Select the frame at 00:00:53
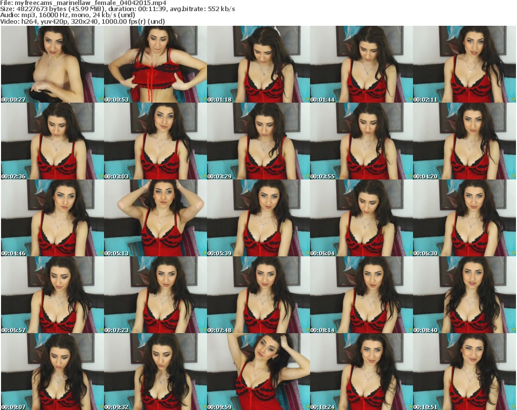The height and width of the screenshot is (410, 517). click(155, 64)
